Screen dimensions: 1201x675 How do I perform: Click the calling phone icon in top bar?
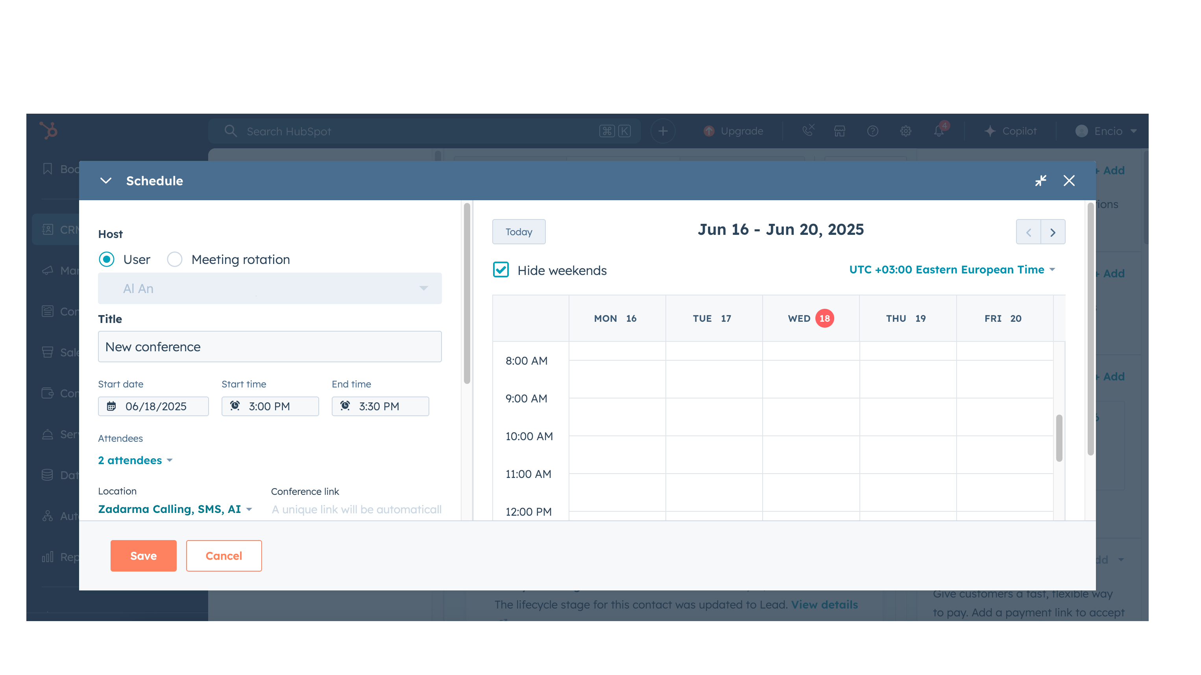point(808,131)
